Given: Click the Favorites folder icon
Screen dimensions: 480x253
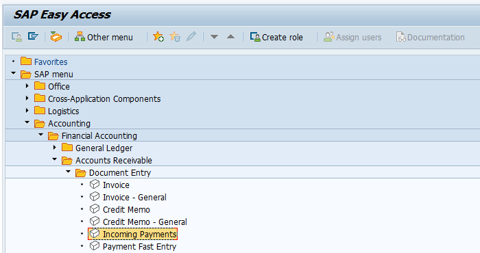Looking at the screenshot, I should pyautogui.click(x=26, y=62).
